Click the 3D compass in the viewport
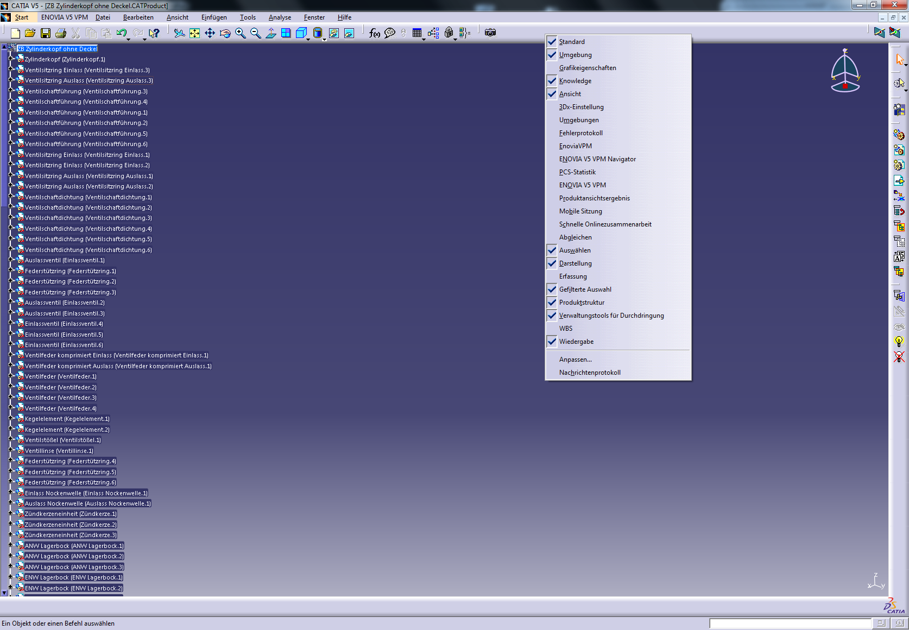The width and height of the screenshot is (909, 630). (845, 72)
